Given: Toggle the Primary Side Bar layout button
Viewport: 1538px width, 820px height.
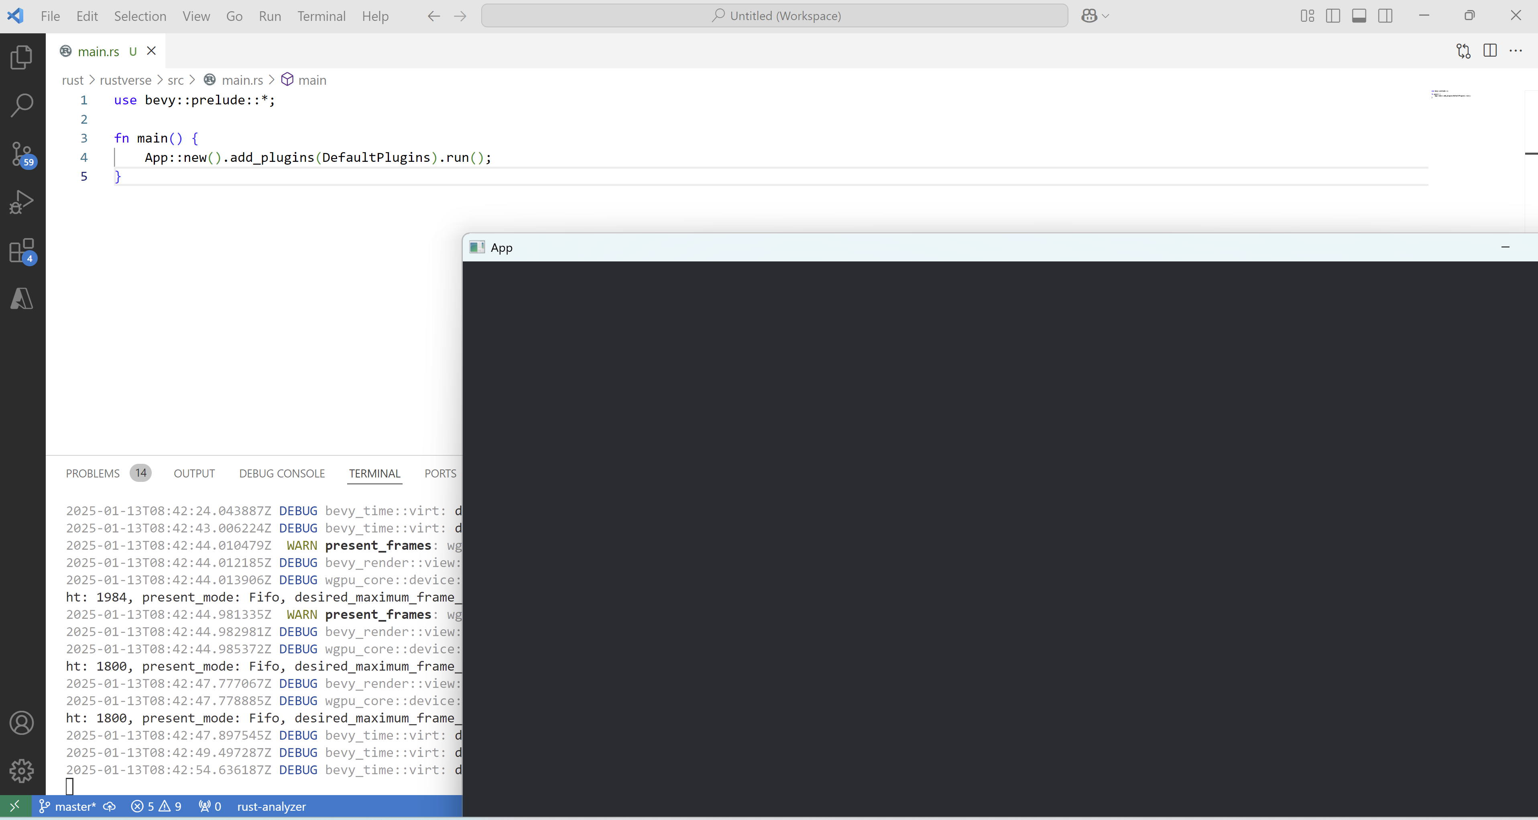Looking at the screenshot, I should [x=1333, y=16].
